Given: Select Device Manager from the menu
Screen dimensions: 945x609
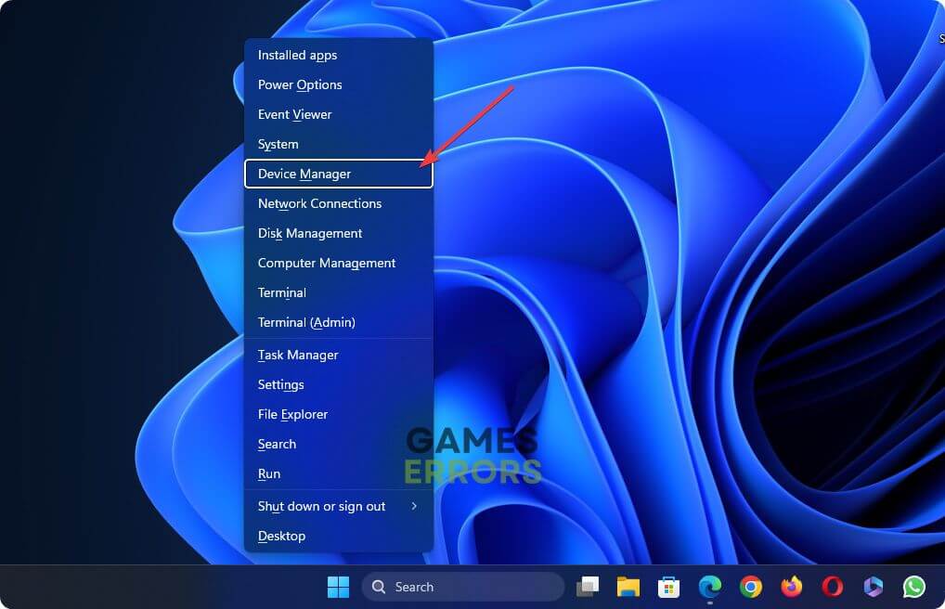Looking at the screenshot, I should pos(338,174).
